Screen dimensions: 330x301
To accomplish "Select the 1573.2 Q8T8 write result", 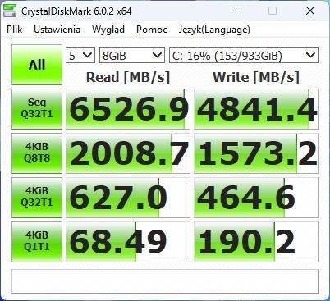I will coord(256,153).
